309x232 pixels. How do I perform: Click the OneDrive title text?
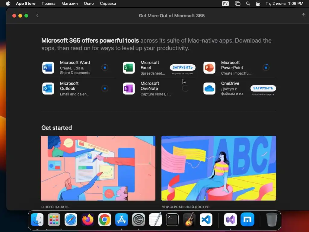pyautogui.click(x=230, y=83)
